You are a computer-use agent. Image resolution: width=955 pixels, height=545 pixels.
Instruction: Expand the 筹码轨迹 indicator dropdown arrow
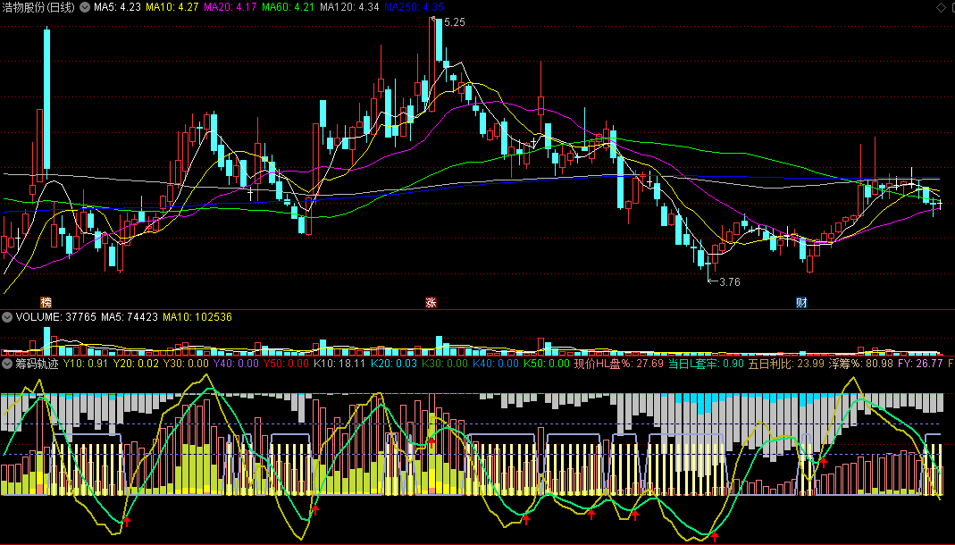6,364
